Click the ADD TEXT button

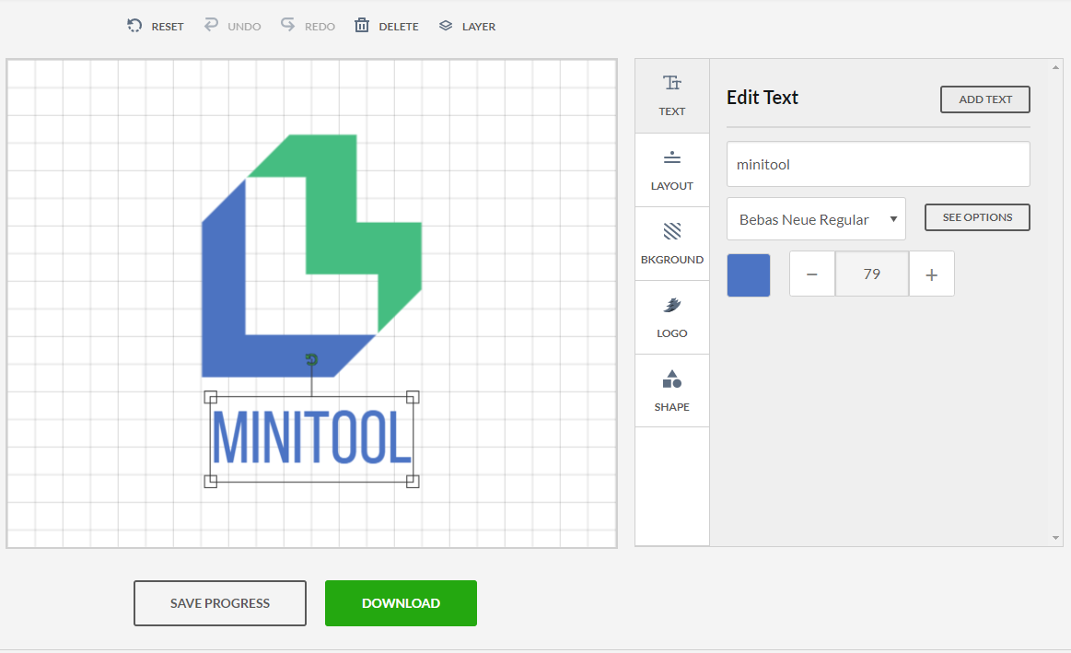coord(985,99)
